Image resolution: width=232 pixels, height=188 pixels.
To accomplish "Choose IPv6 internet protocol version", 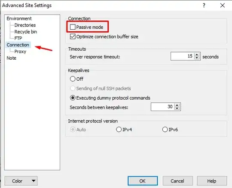I will pyautogui.click(x=165, y=130).
